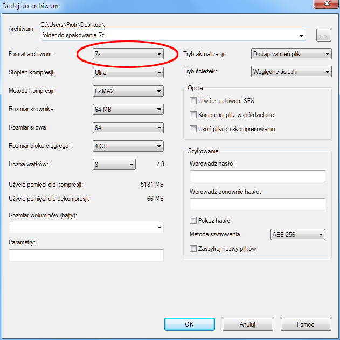Open the Metoda kompresji LZMA2 dropdown
The image size is (340, 340).
point(128,91)
